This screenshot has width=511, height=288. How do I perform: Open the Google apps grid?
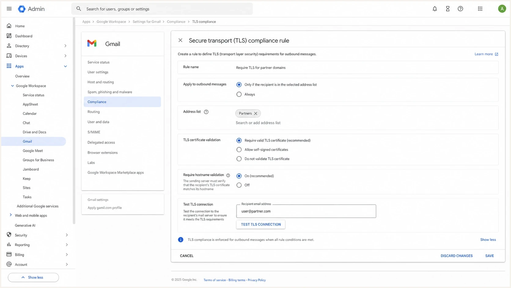point(480,9)
